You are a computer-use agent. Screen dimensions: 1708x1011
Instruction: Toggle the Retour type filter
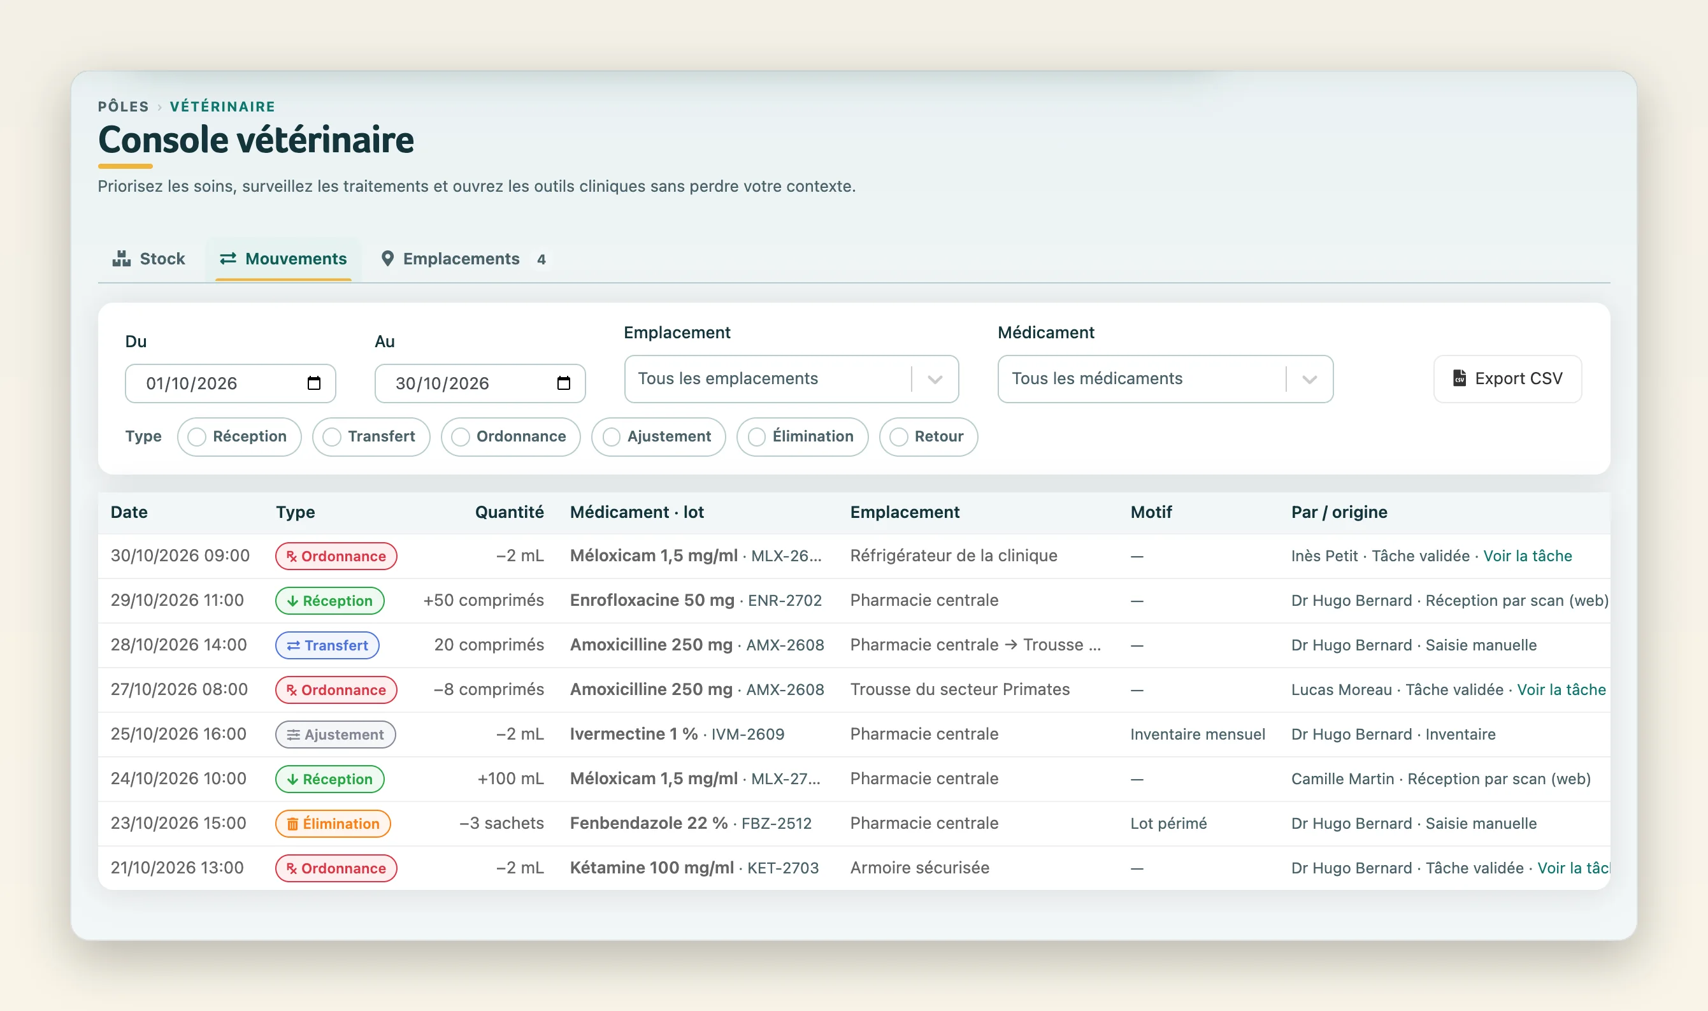(x=928, y=436)
